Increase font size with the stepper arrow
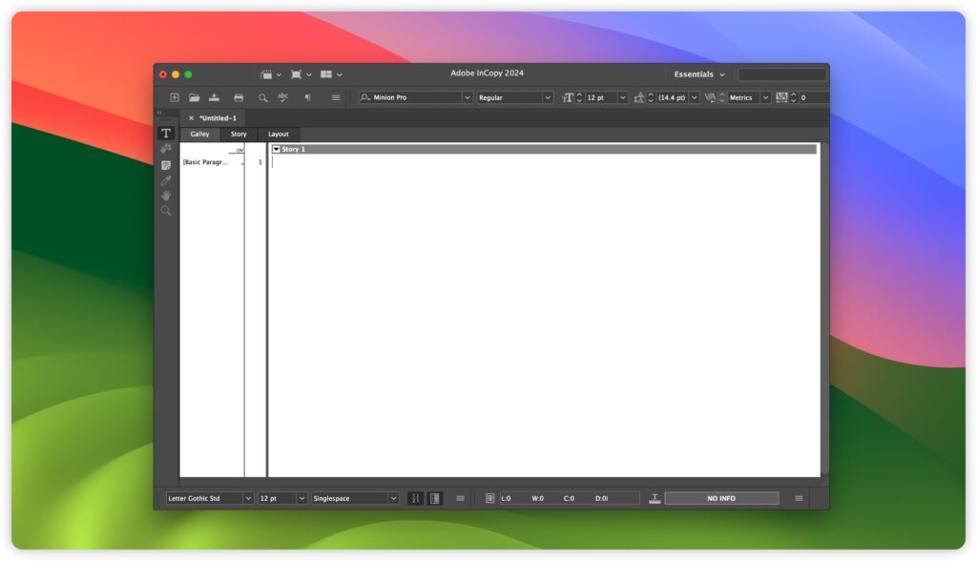 (x=579, y=93)
